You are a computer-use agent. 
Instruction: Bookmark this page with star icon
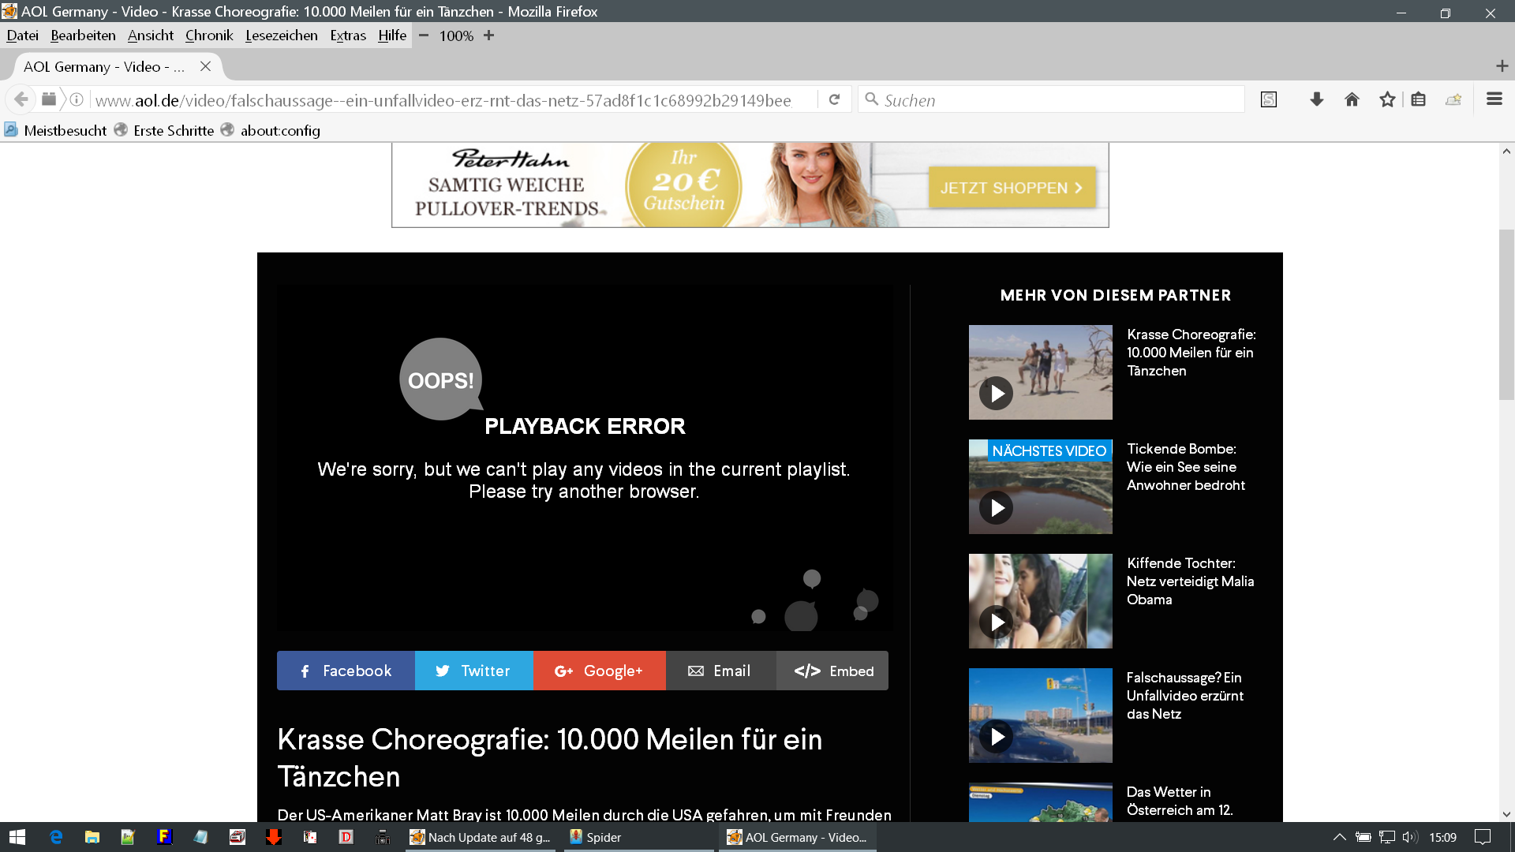pyautogui.click(x=1387, y=99)
